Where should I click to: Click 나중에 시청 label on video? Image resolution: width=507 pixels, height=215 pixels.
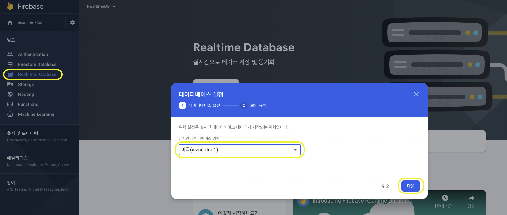(444, 206)
